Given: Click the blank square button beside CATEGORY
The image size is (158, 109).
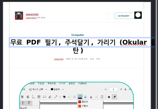Looking at the screenshot, I should pos(110,16).
